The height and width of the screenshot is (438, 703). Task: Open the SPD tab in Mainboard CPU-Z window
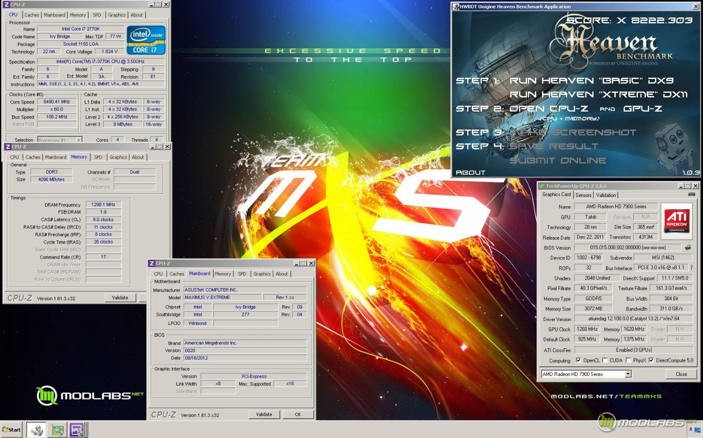pos(242,274)
